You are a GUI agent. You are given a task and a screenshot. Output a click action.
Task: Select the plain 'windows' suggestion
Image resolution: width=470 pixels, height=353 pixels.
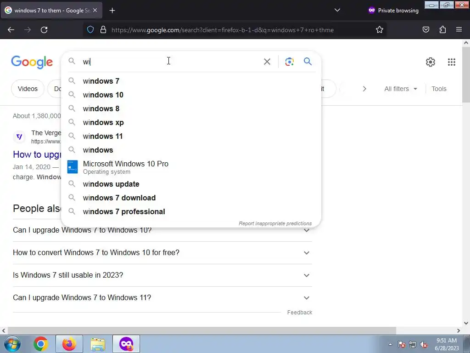pyautogui.click(x=191, y=150)
